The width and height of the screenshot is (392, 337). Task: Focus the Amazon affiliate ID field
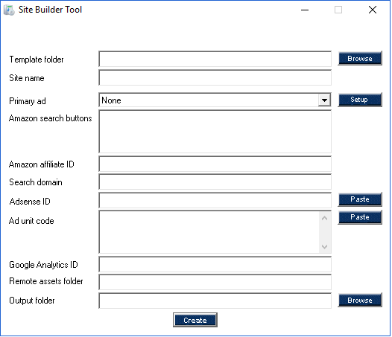click(x=215, y=164)
